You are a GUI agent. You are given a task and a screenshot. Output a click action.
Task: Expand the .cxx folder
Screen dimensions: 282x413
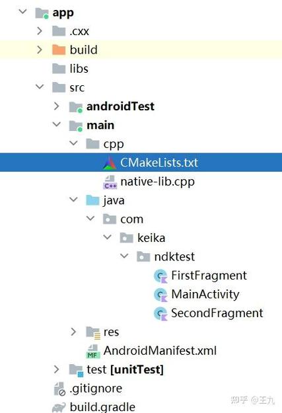tap(40, 31)
